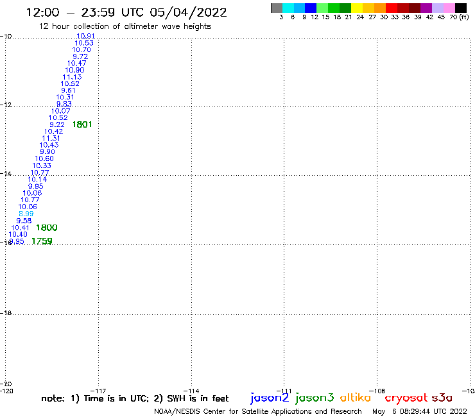Screen dimensions: 475x417
Task: Click wave height reading 9.72
Action: tap(80, 56)
